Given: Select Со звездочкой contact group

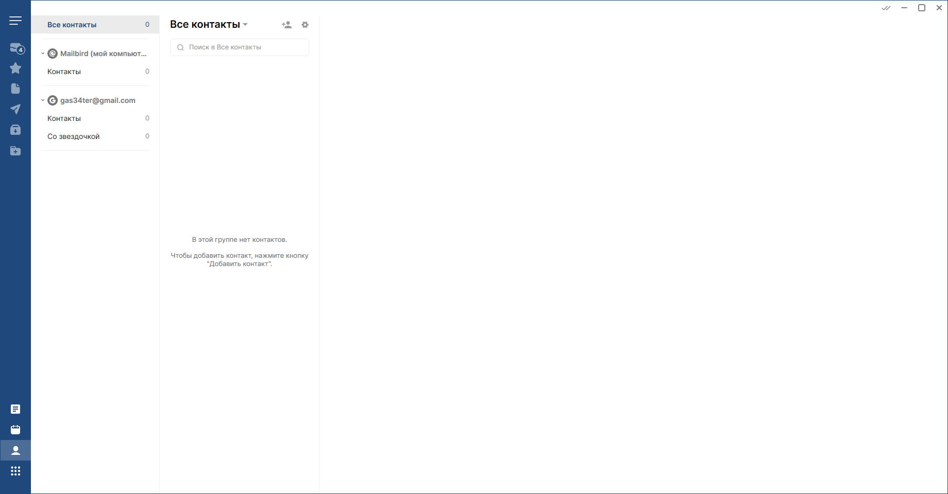Looking at the screenshot, I should (x=74, y=136).
